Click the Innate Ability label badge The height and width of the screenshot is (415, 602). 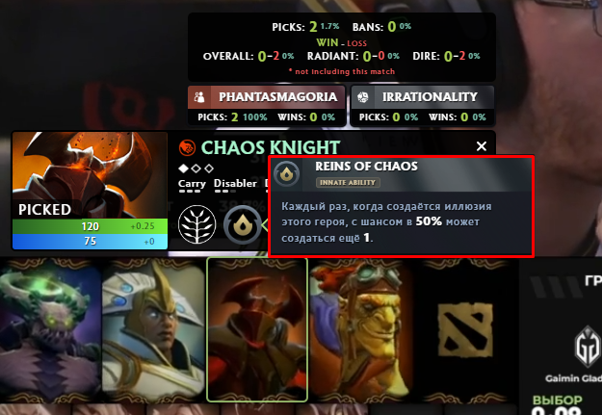click(x=348, y=183)
